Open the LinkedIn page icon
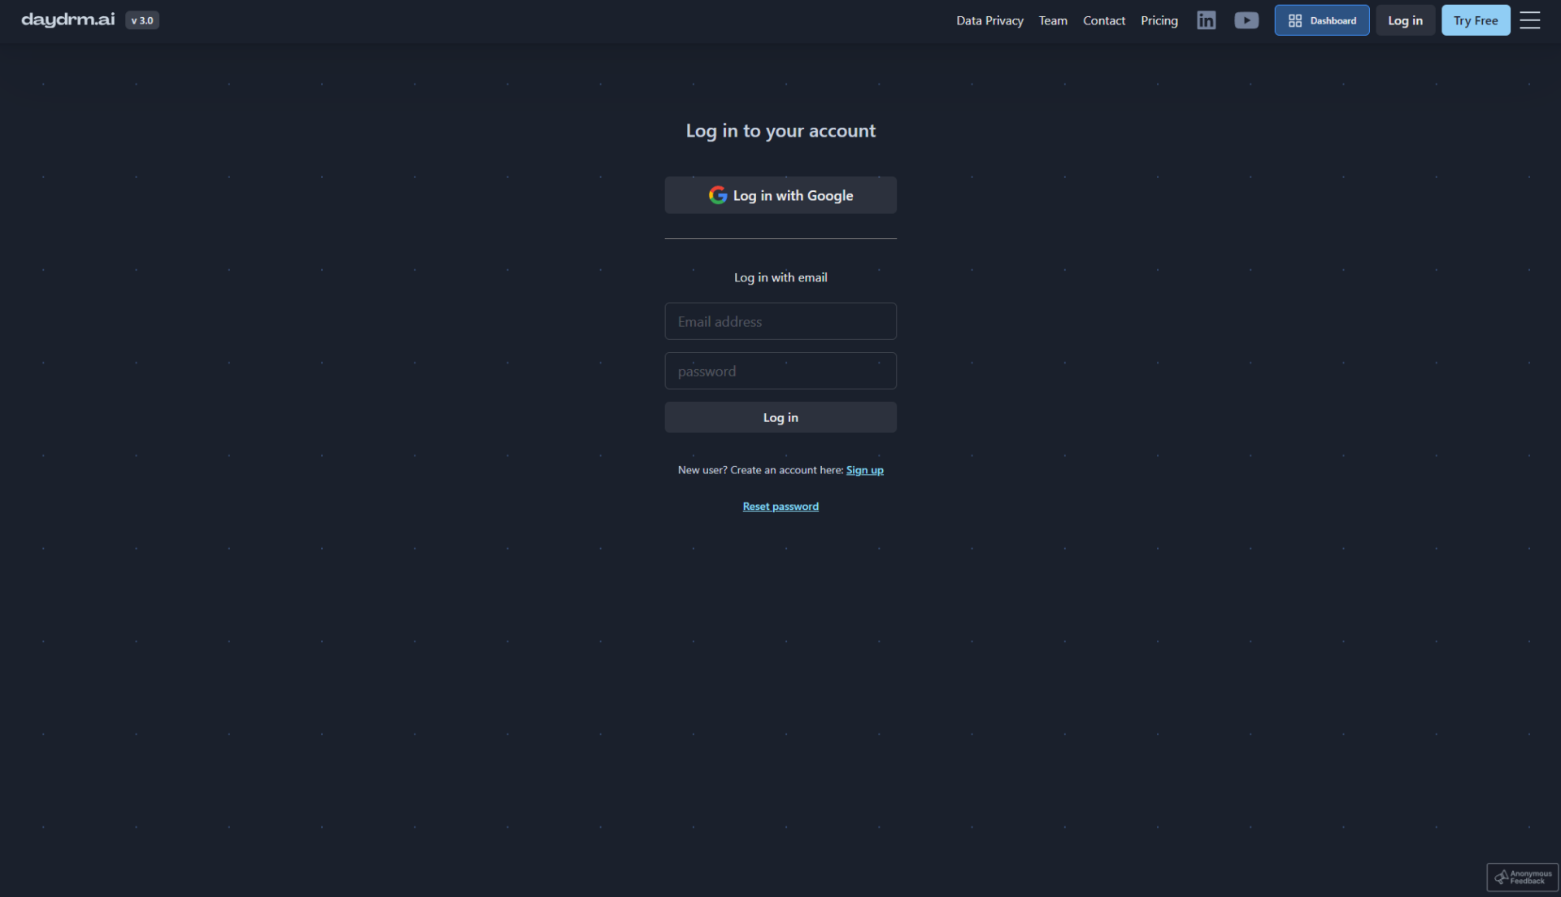The width and height of the screenshot is (1561, 897). (1206, 20)
